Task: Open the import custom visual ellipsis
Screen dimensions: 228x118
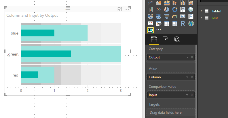Action: (159, 30)
